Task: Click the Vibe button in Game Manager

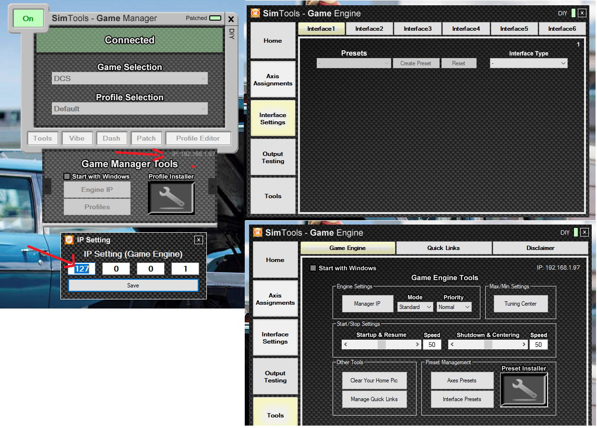Action: pos(77,138)
